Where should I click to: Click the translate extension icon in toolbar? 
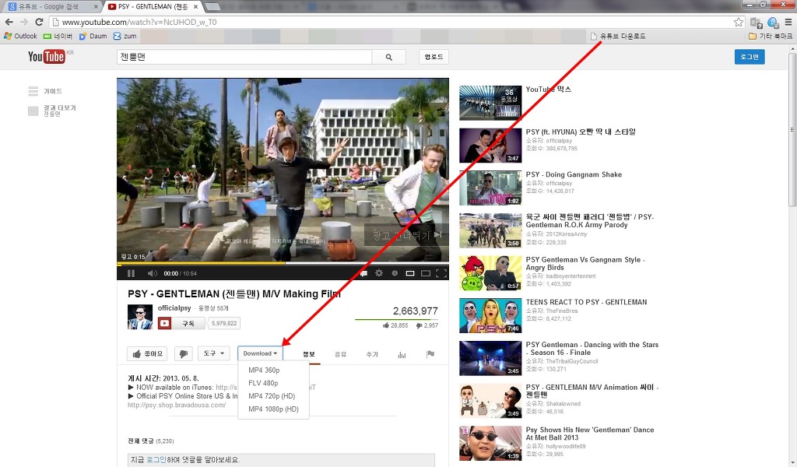click(x=757, y=23)
